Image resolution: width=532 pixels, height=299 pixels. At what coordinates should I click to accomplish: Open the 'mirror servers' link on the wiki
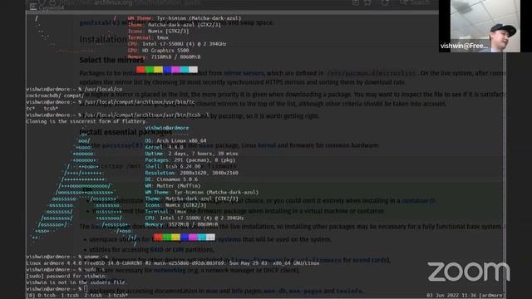(x=244, y=73)
